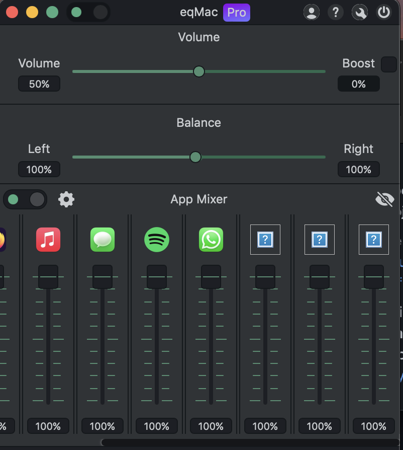Select the WhatsApp app icon
Image resolution: width=403 pixels, height=450 pixels.
click(x=211, y=240)
